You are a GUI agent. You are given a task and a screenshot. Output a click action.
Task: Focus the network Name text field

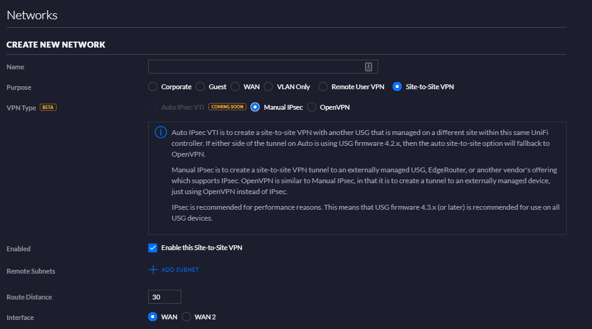(x=256, y=67)
